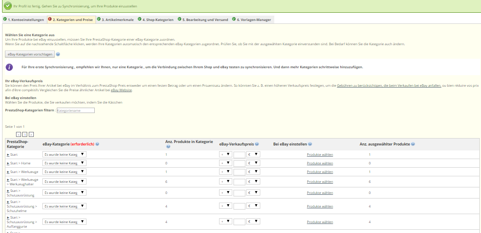Click Produkte wählen in Werkzeughalter row
This screenshot has width=481, height=233.
[x=320, y=182]
